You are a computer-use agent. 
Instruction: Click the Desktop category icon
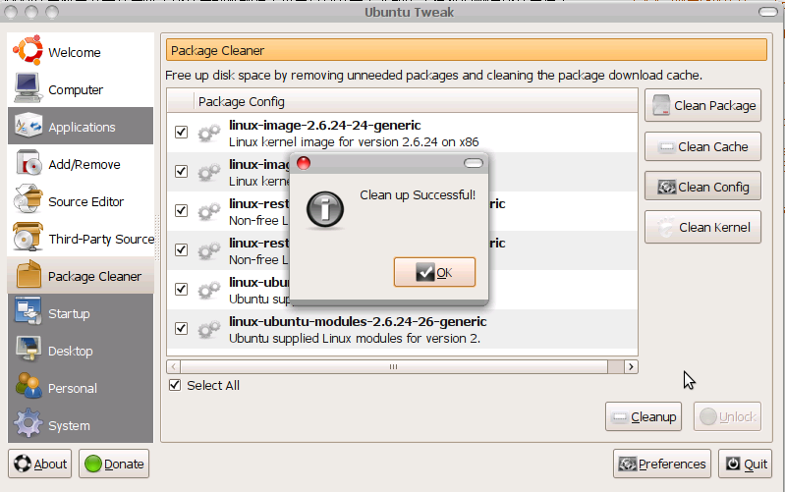click(x=28, y=350)
